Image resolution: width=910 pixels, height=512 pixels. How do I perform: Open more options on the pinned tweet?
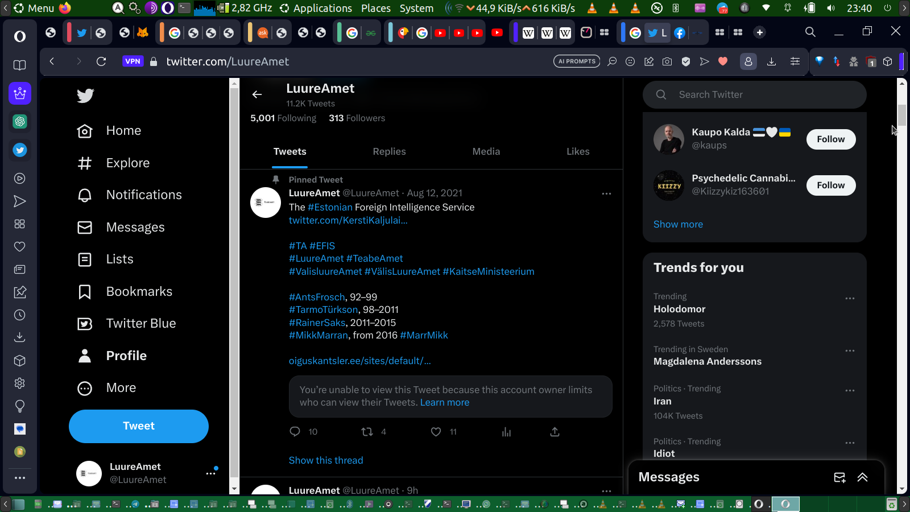point(606,193)
